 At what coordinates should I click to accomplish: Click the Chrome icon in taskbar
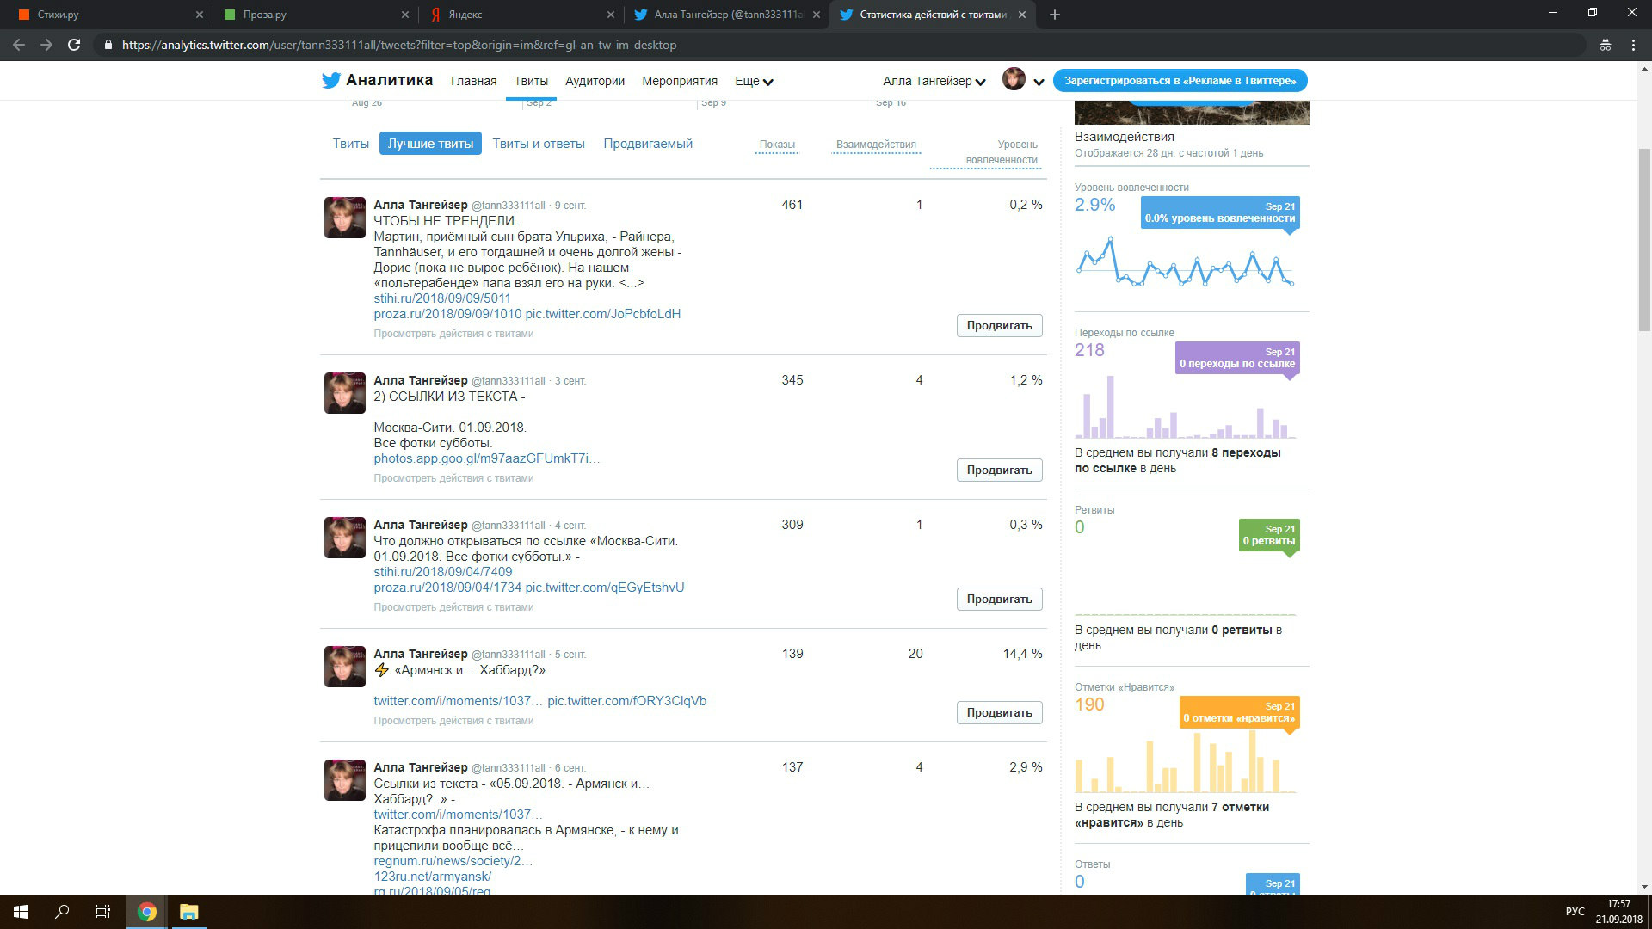(147, 912)
